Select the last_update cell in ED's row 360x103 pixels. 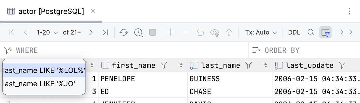[316, 91]
